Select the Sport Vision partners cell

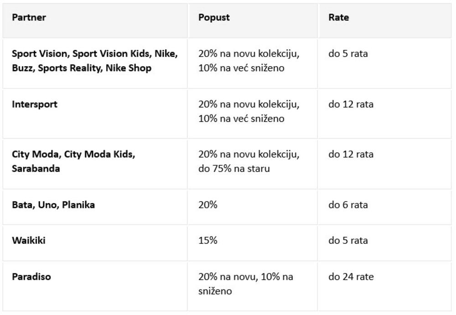[94, 61]
